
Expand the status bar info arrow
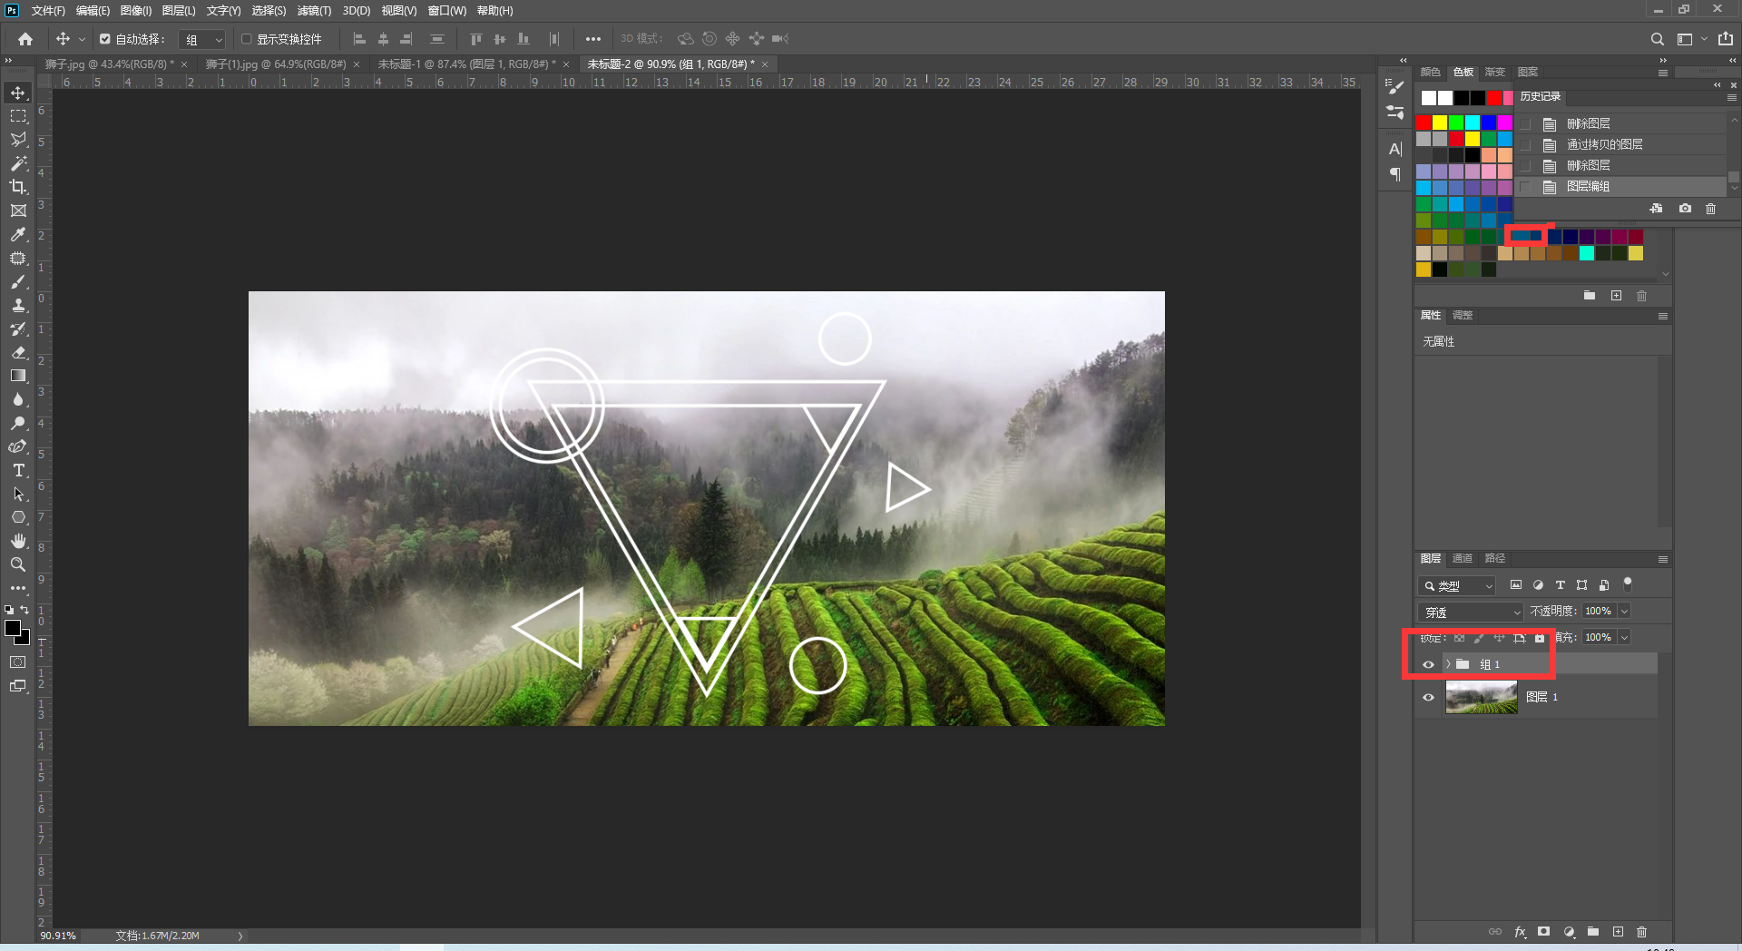pyautogui.click(x=240, y=936)
